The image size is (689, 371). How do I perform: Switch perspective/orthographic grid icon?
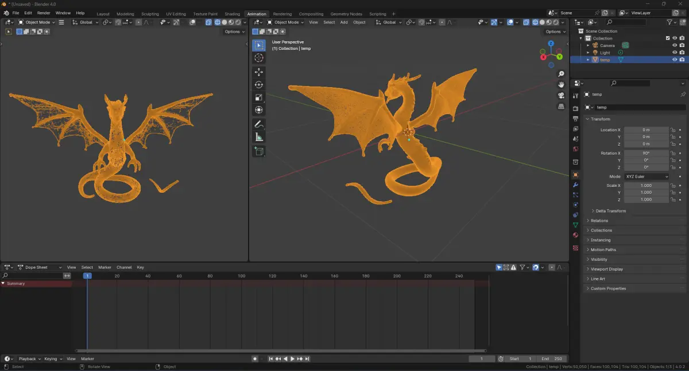tap(561, 107)
